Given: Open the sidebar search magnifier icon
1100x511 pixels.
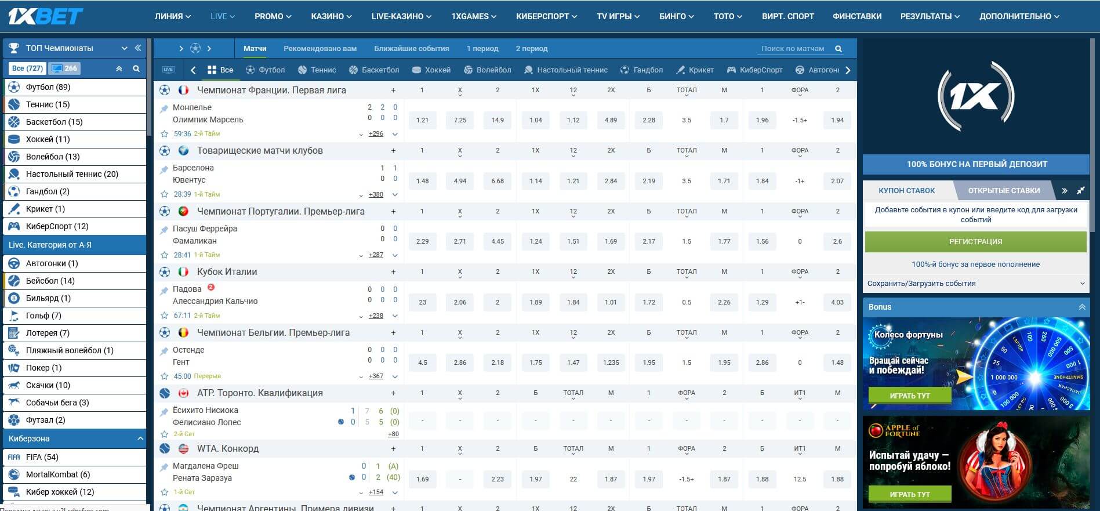Looking at the screenshot, I should coord(136,68).
